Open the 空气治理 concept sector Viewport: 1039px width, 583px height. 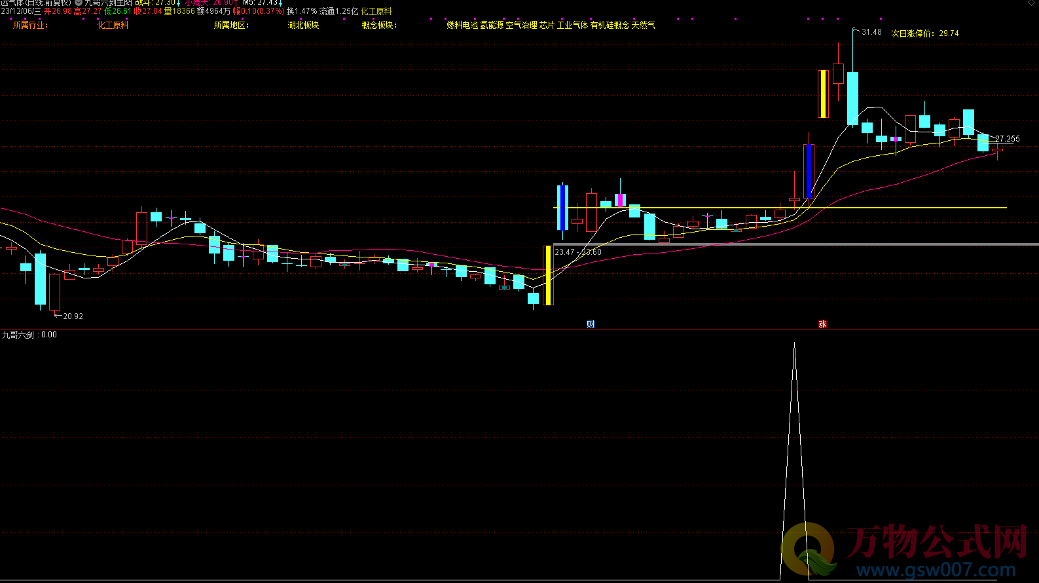pyautogui.click(x=521, y=25)
